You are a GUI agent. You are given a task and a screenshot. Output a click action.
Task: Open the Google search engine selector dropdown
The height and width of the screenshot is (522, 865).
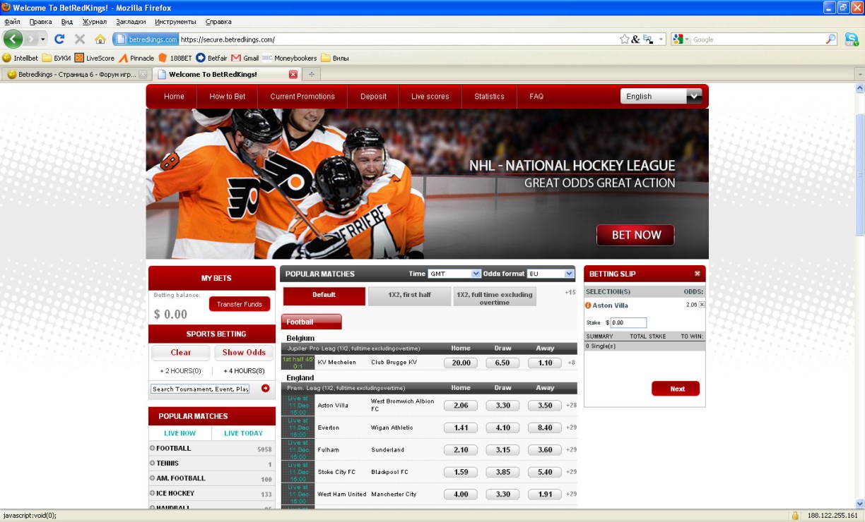pos(681,40)
